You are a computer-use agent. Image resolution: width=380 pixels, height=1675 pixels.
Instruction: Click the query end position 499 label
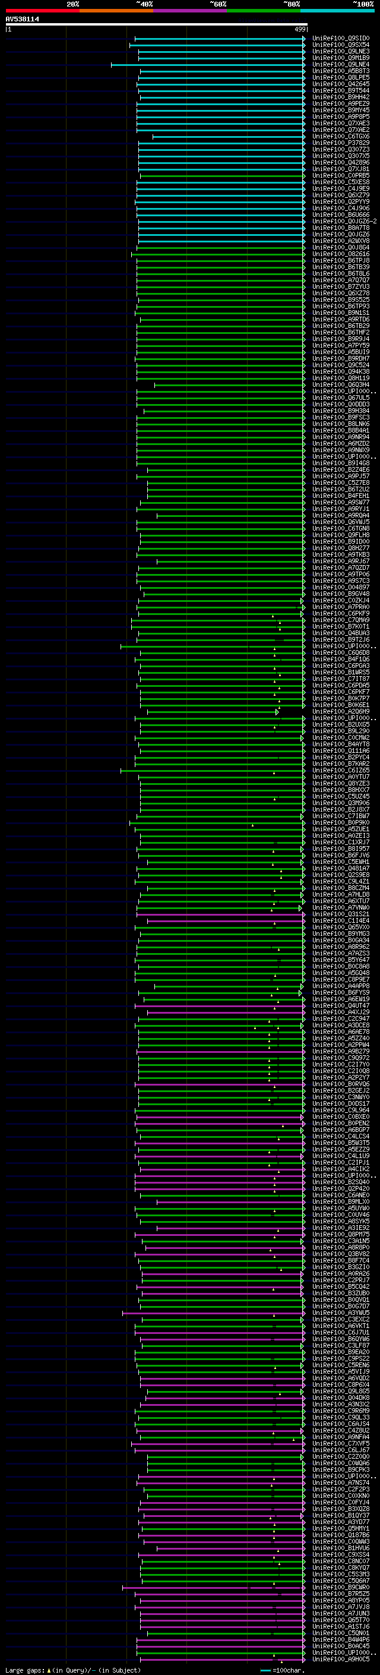[300, 29]
